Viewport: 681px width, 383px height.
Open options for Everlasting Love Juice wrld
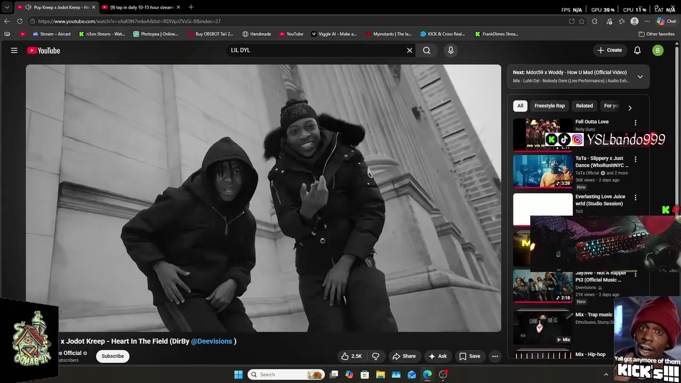[635, 197]
